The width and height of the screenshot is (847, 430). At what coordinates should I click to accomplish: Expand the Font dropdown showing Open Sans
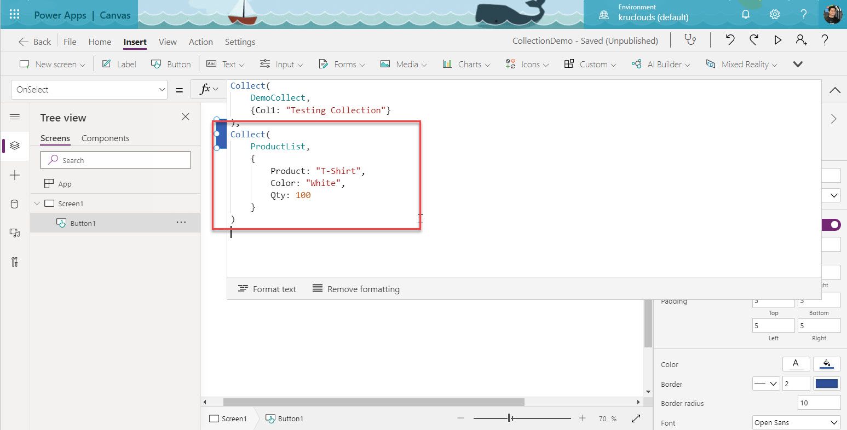point(797,422)
